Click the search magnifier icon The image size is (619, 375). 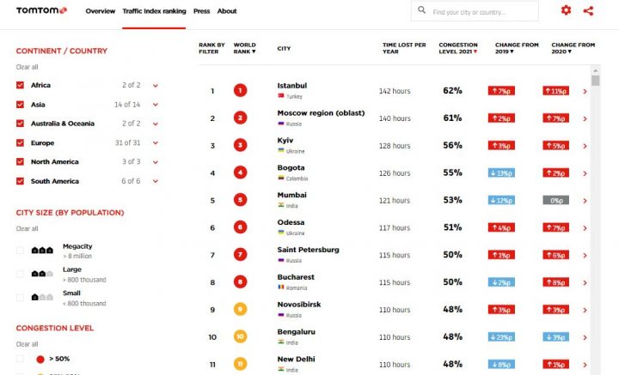pos(421,9)
